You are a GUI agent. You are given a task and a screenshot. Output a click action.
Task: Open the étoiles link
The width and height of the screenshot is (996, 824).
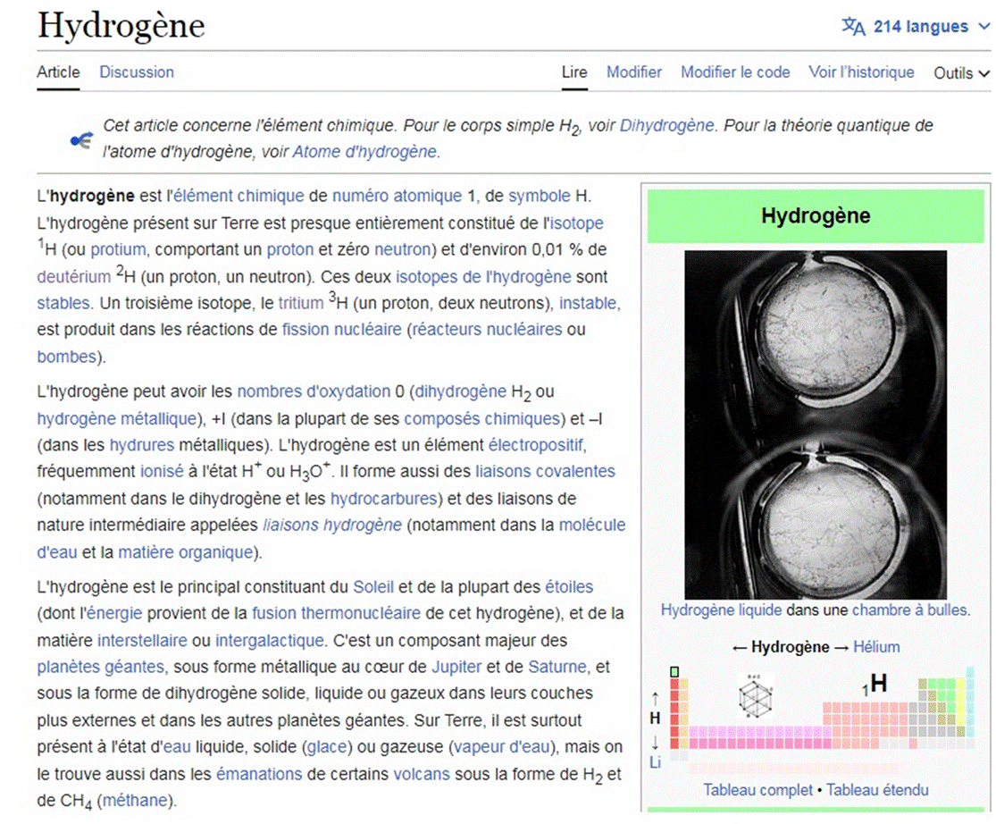coord(569,587)
